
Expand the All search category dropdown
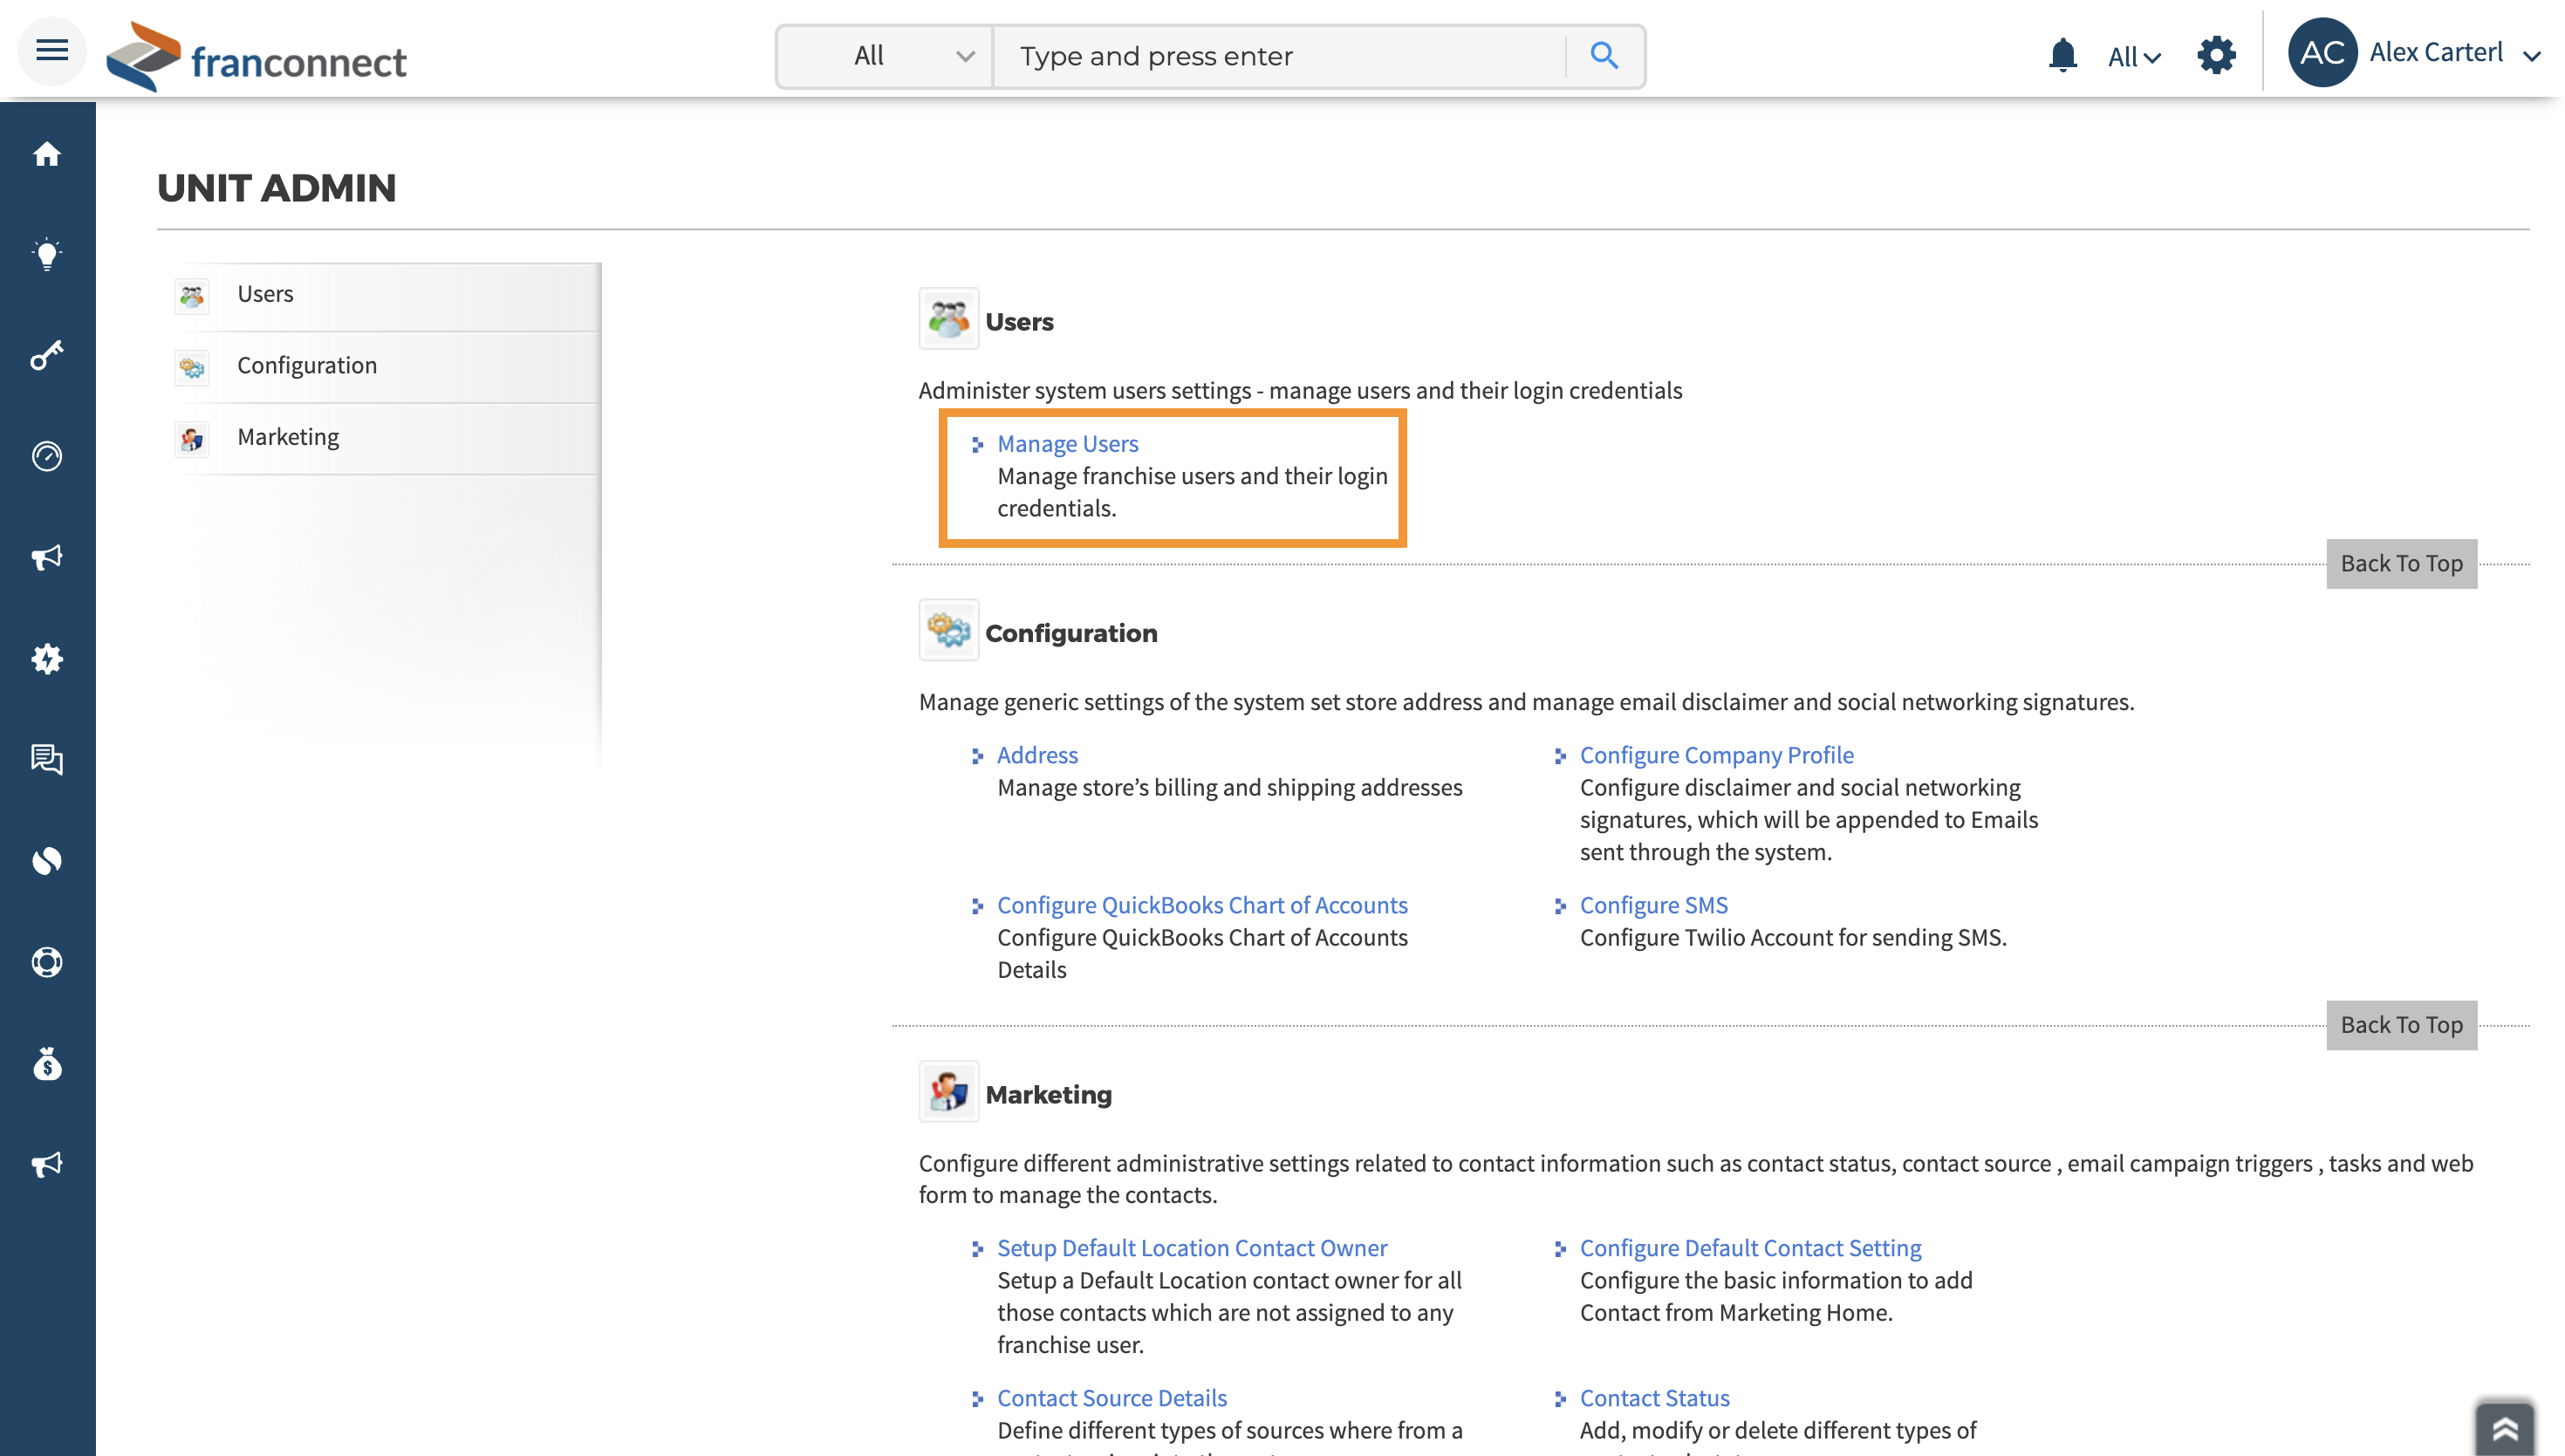[x=884, y=56]
